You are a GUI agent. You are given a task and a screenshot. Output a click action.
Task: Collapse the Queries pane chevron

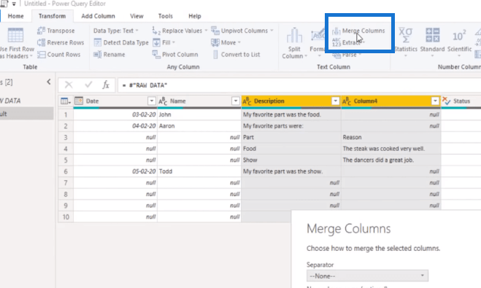[x=48, y=82]
